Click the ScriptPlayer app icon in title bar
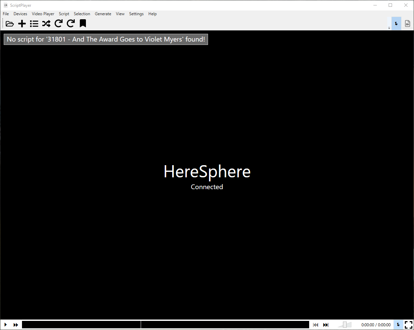Viewport: 414px width, 330px height. [6, 5]
